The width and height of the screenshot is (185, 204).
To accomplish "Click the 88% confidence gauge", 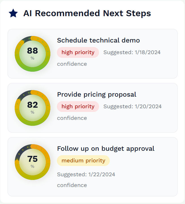I will pos(33,54).
